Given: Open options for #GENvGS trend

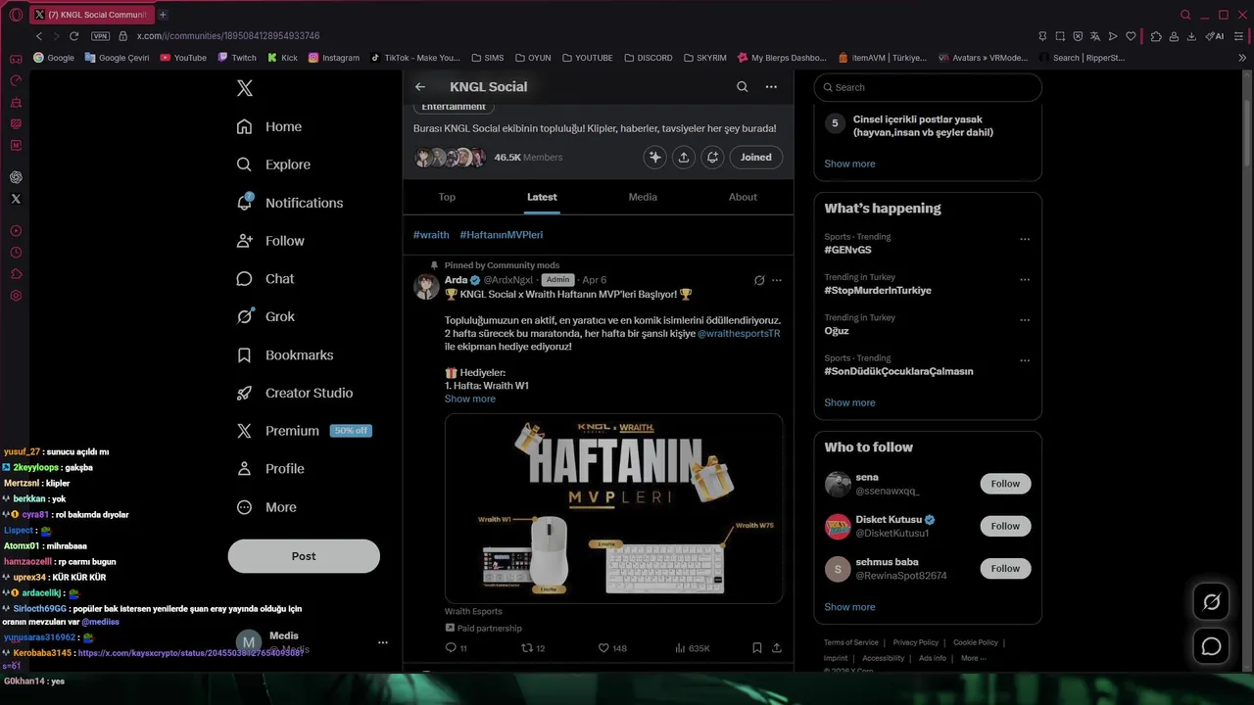Looking at the screenshot, I should [1025, 239].
